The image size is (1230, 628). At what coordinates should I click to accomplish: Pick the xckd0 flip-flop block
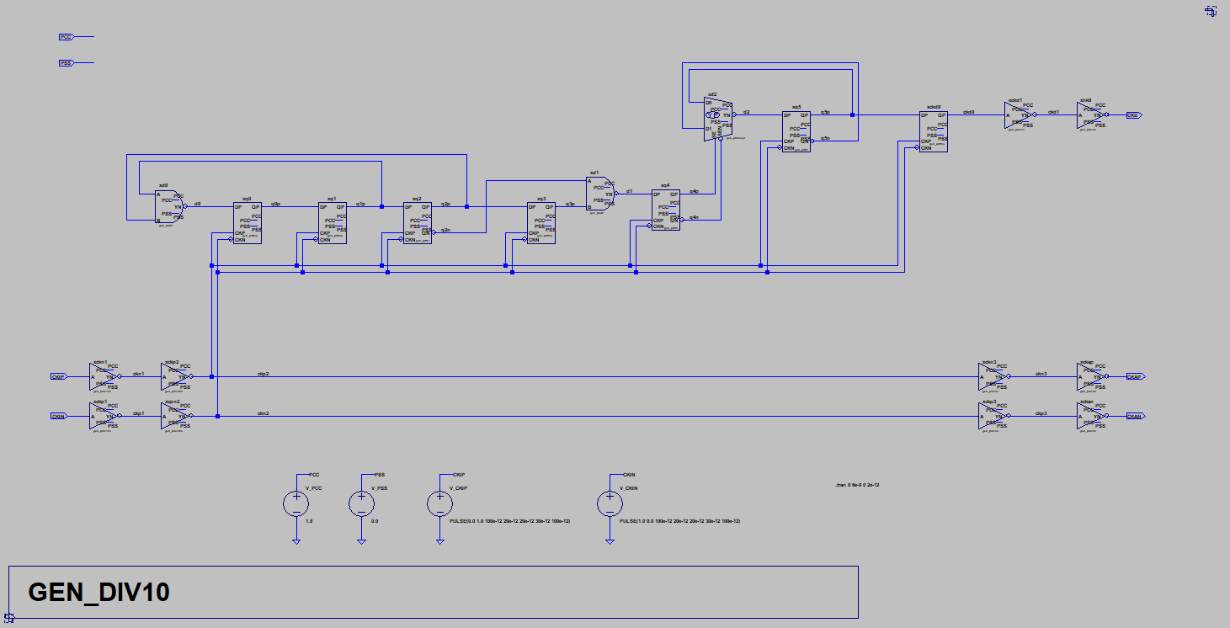coord(933,130)
